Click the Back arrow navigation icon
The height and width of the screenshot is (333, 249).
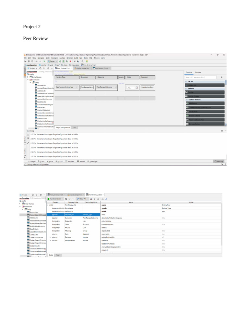coord(36,61)
